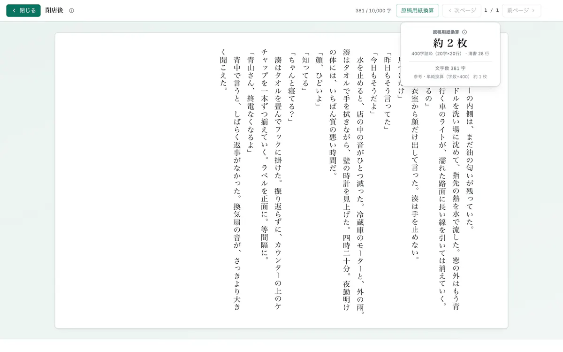Image resolution: width=563 pixels, height=352 pixels.
Task: Click the line ending 引いては消えていく。
Action: pos(442,196)
